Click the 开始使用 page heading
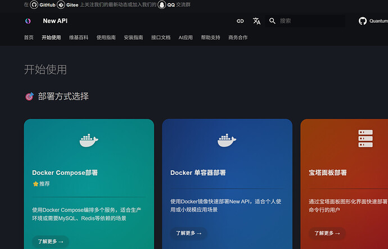Image resolution: width=388 pixels, height=249 pixels. [46, 70]
